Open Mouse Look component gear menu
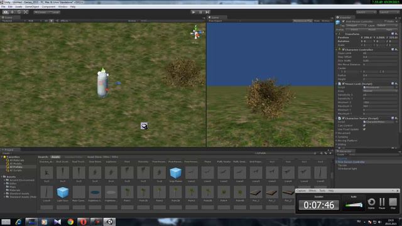The image size is (402, 226). pos(396,83)
